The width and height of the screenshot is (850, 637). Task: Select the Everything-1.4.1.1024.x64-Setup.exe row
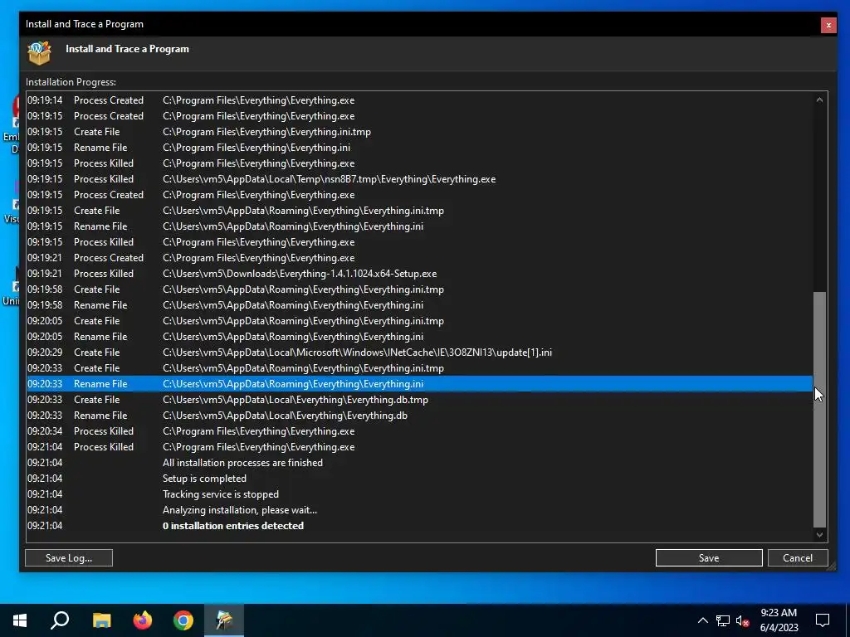point(419,274)
